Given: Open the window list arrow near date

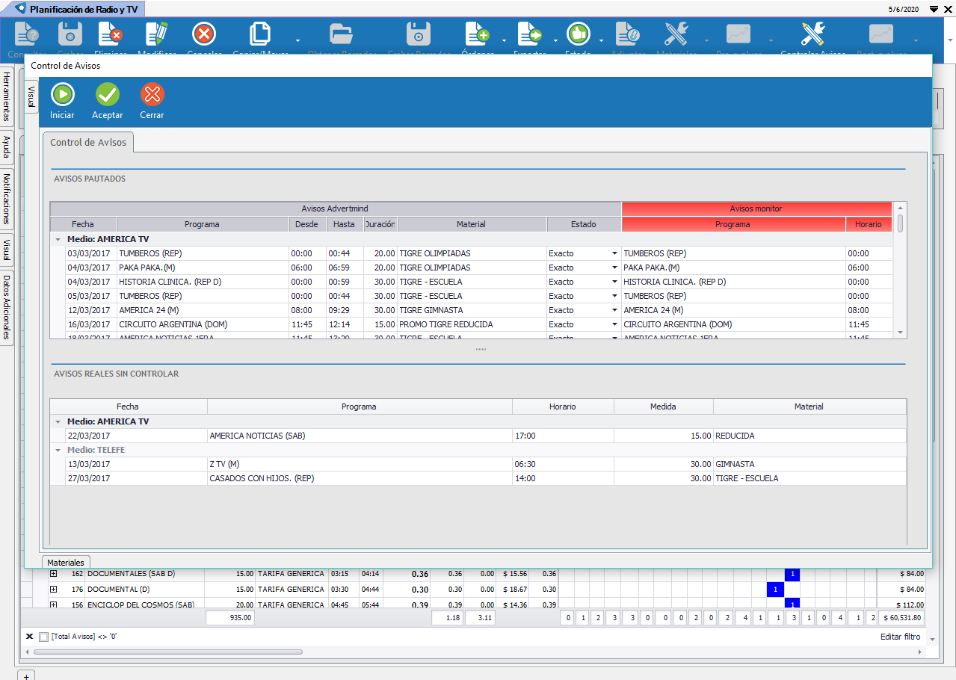Looking at the screenshot, I should point(934,9).
